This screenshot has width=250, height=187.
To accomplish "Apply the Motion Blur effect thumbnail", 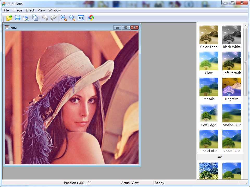I will click(x=232, y=113).
